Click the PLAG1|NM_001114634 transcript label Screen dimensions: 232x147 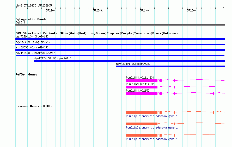click(x=140, y=78)
